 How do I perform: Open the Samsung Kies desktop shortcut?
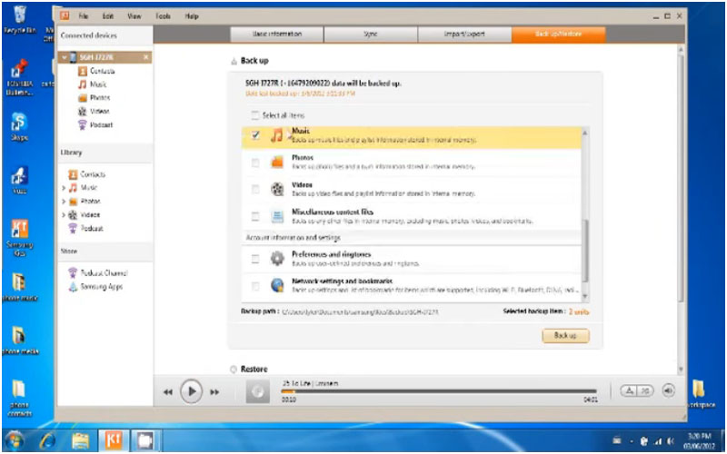[19, 237]
